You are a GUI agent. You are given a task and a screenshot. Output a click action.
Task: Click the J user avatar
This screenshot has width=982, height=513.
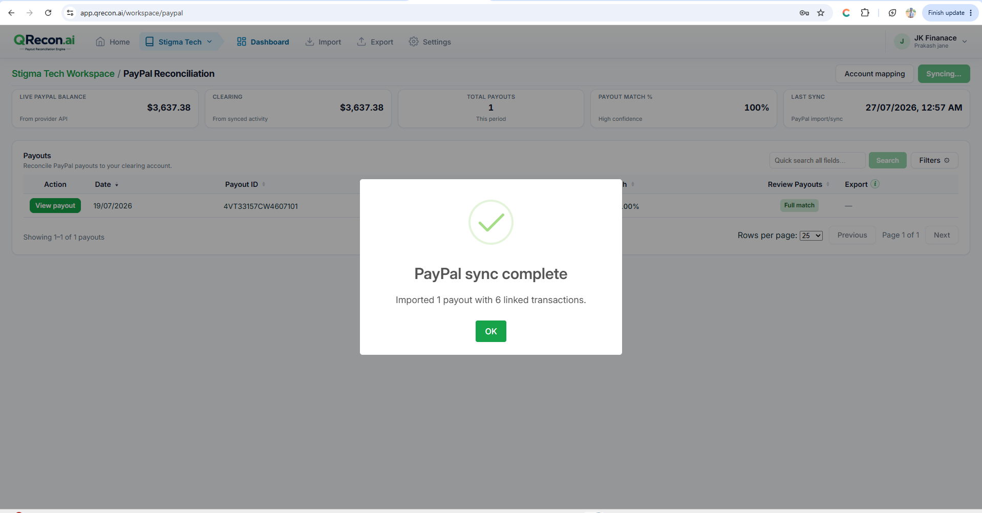click(x=902, y=41)
